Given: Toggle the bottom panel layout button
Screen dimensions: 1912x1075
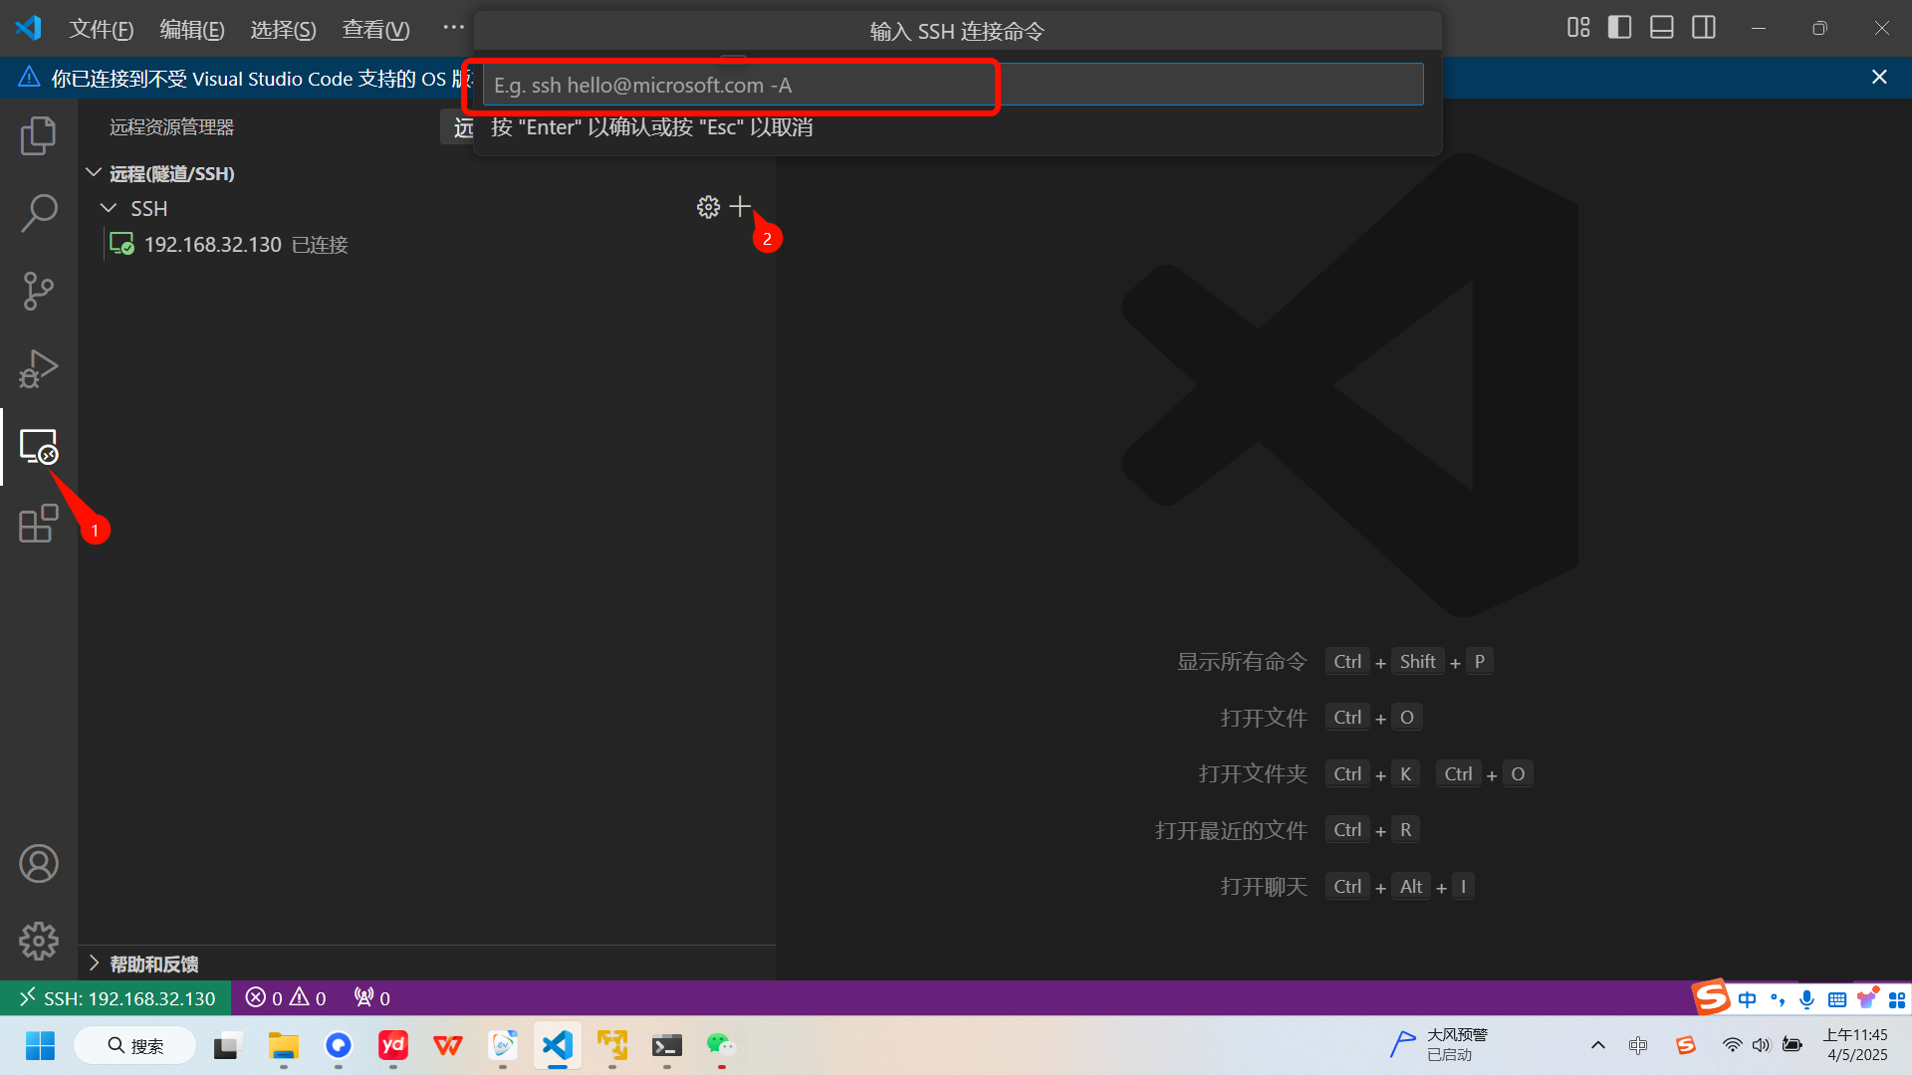Looking at the screenshot, I should click(x=1661, y=28).
